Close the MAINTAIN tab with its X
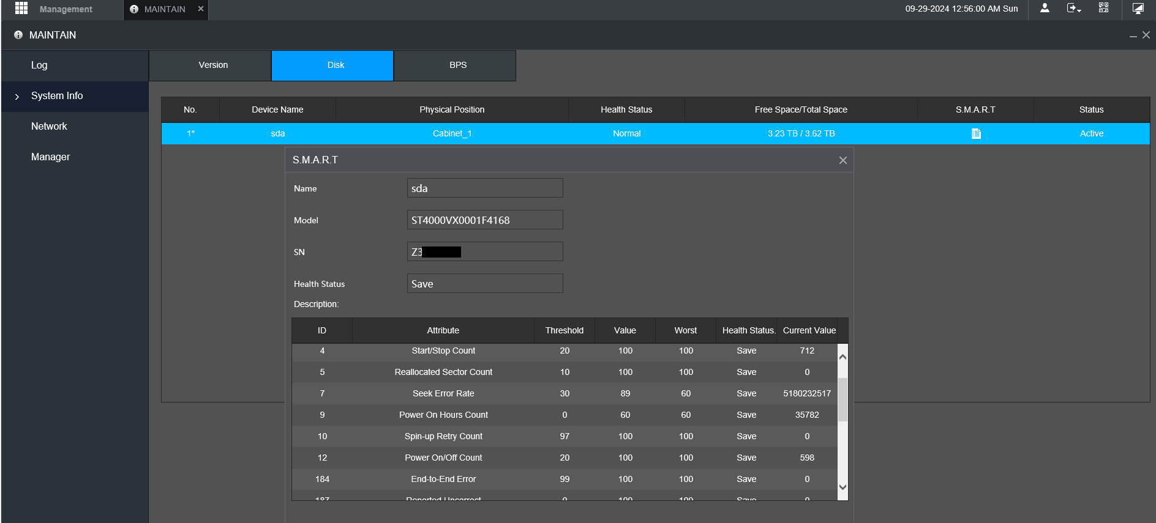 tap(200, 9)
